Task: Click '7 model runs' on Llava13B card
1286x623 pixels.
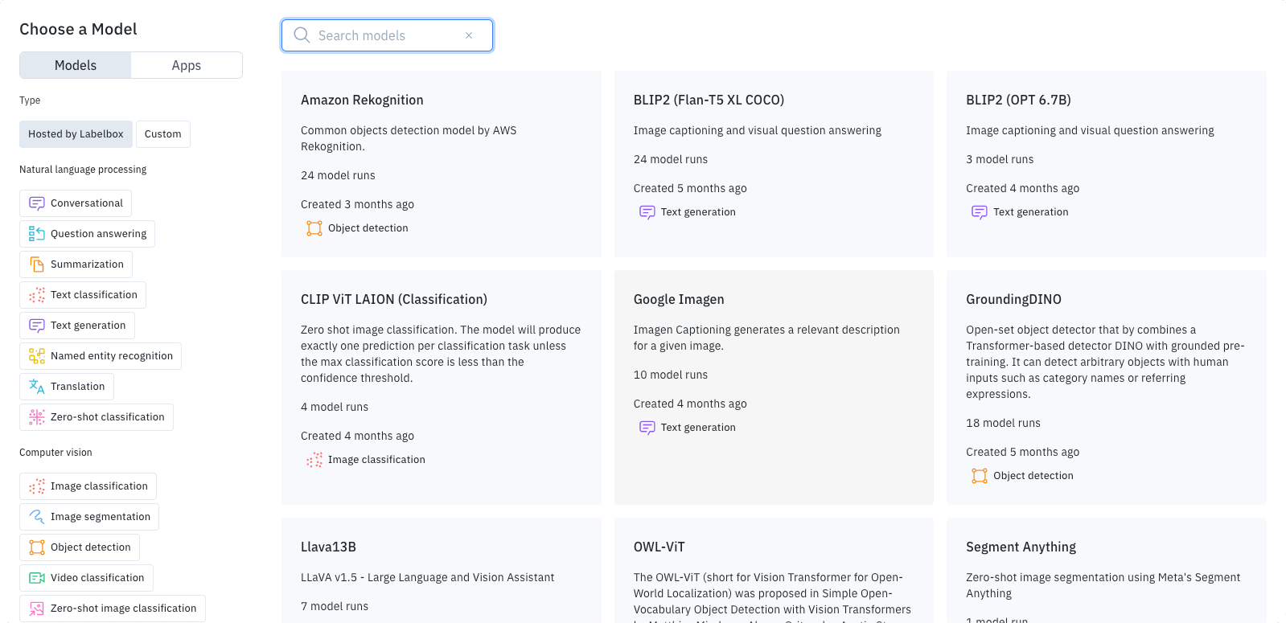Action: 335,606
